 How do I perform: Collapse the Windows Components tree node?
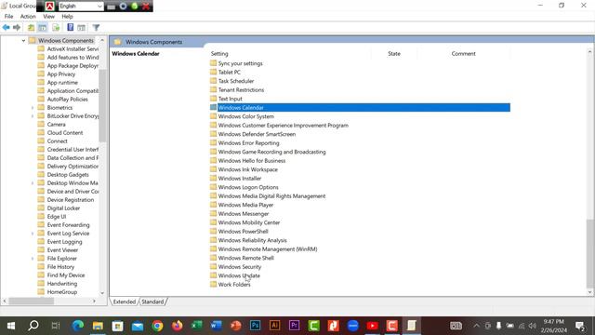pos(23,40)
